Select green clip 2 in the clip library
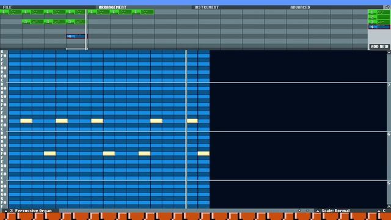Viewport: 391px width, 220px height. click(379, 17)
